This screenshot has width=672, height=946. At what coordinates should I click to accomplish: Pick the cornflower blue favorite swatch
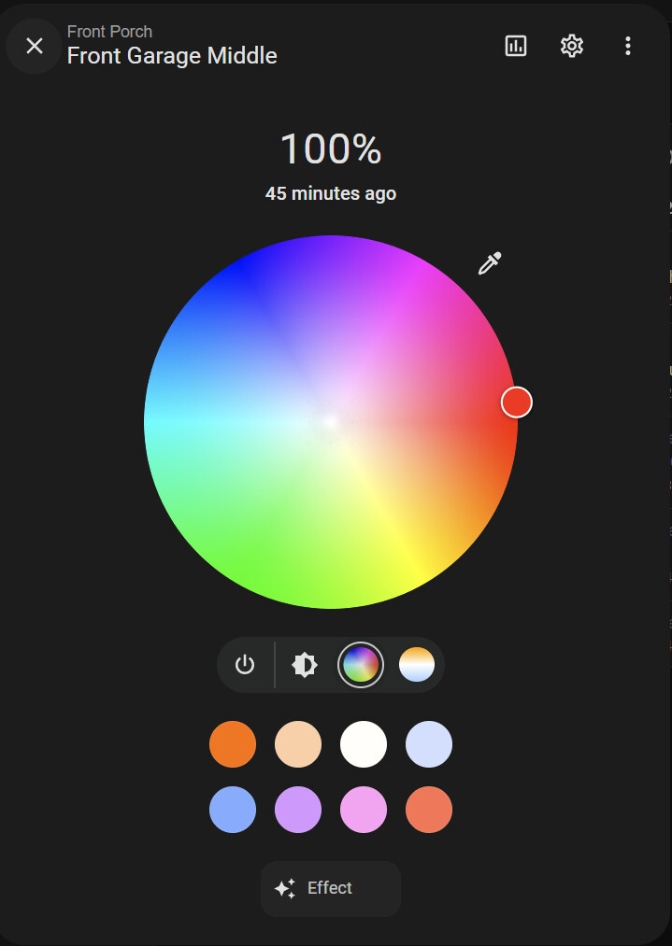click(233, 810)
